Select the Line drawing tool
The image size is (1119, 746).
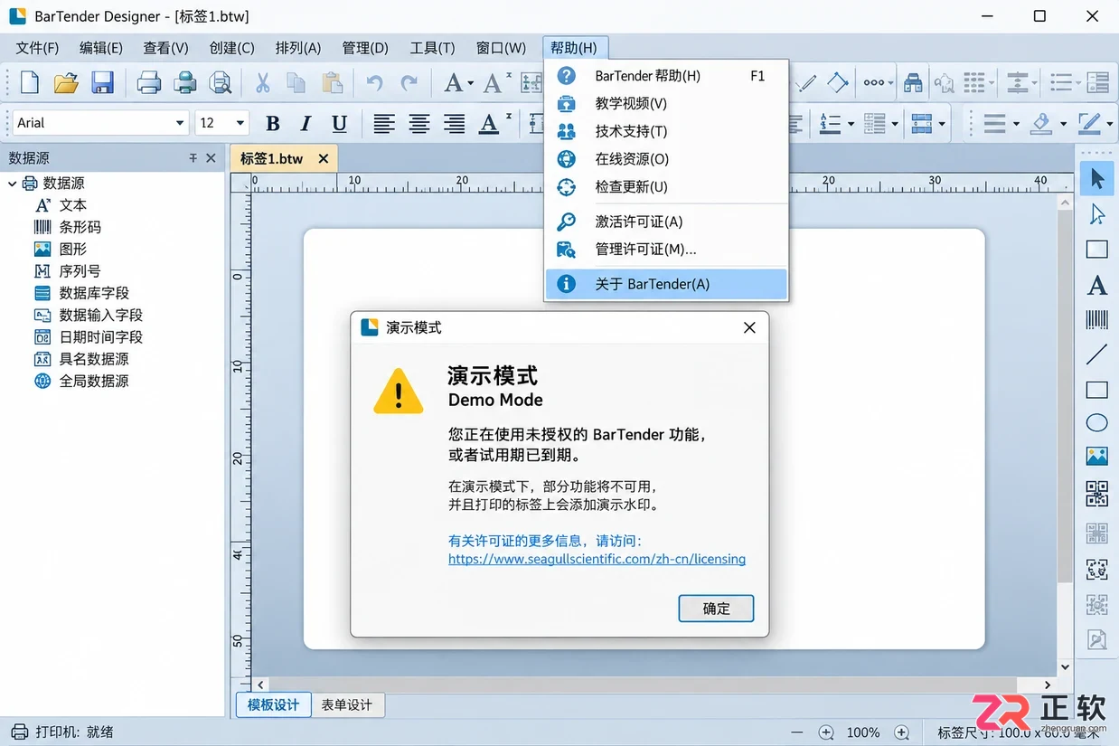(x=1096, y=354)
